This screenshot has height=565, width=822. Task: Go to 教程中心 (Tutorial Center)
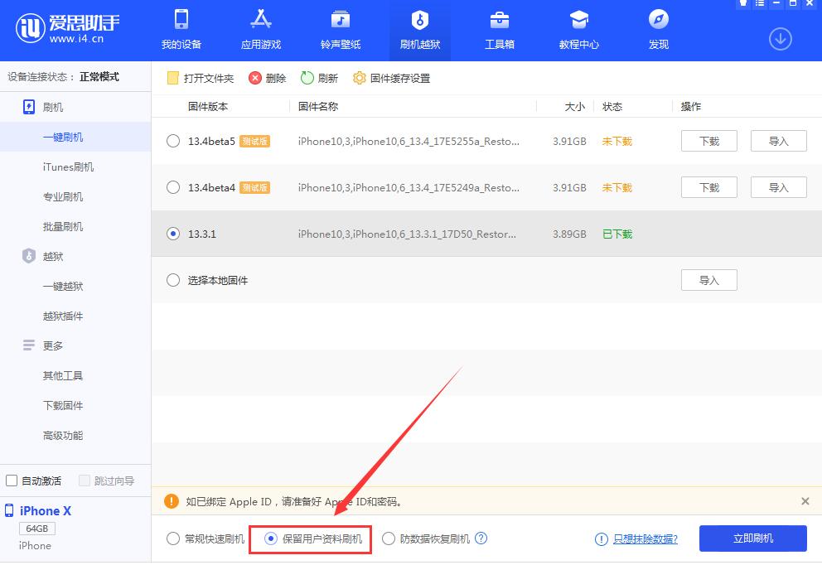(578, 31)
